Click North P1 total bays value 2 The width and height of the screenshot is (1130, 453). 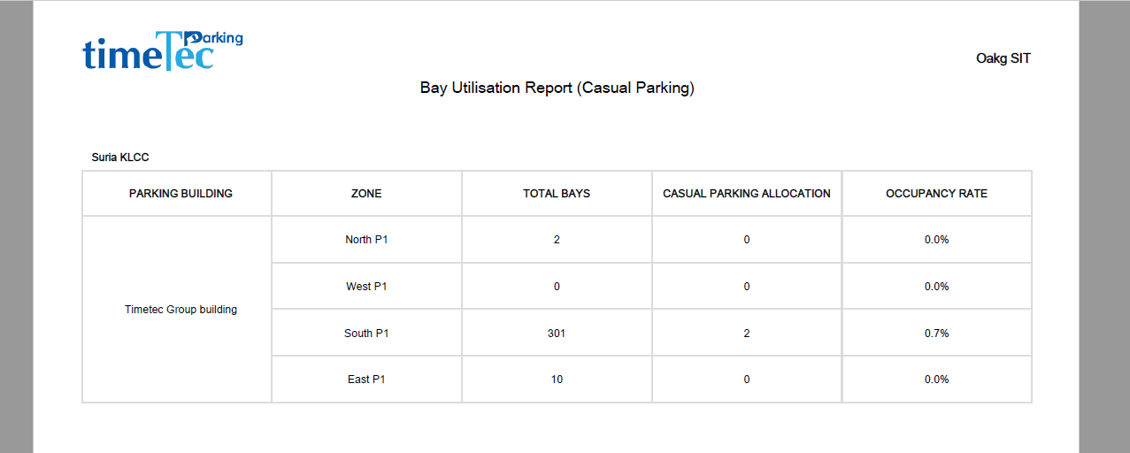557,240
